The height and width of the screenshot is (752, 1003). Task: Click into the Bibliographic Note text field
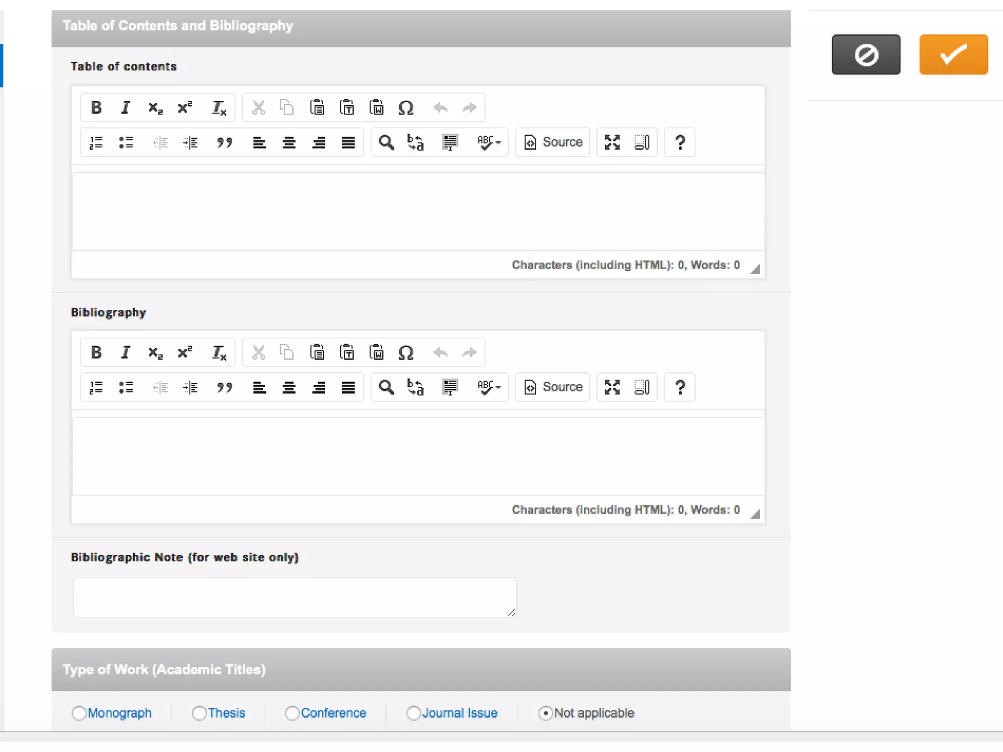(x=294, y=597)
